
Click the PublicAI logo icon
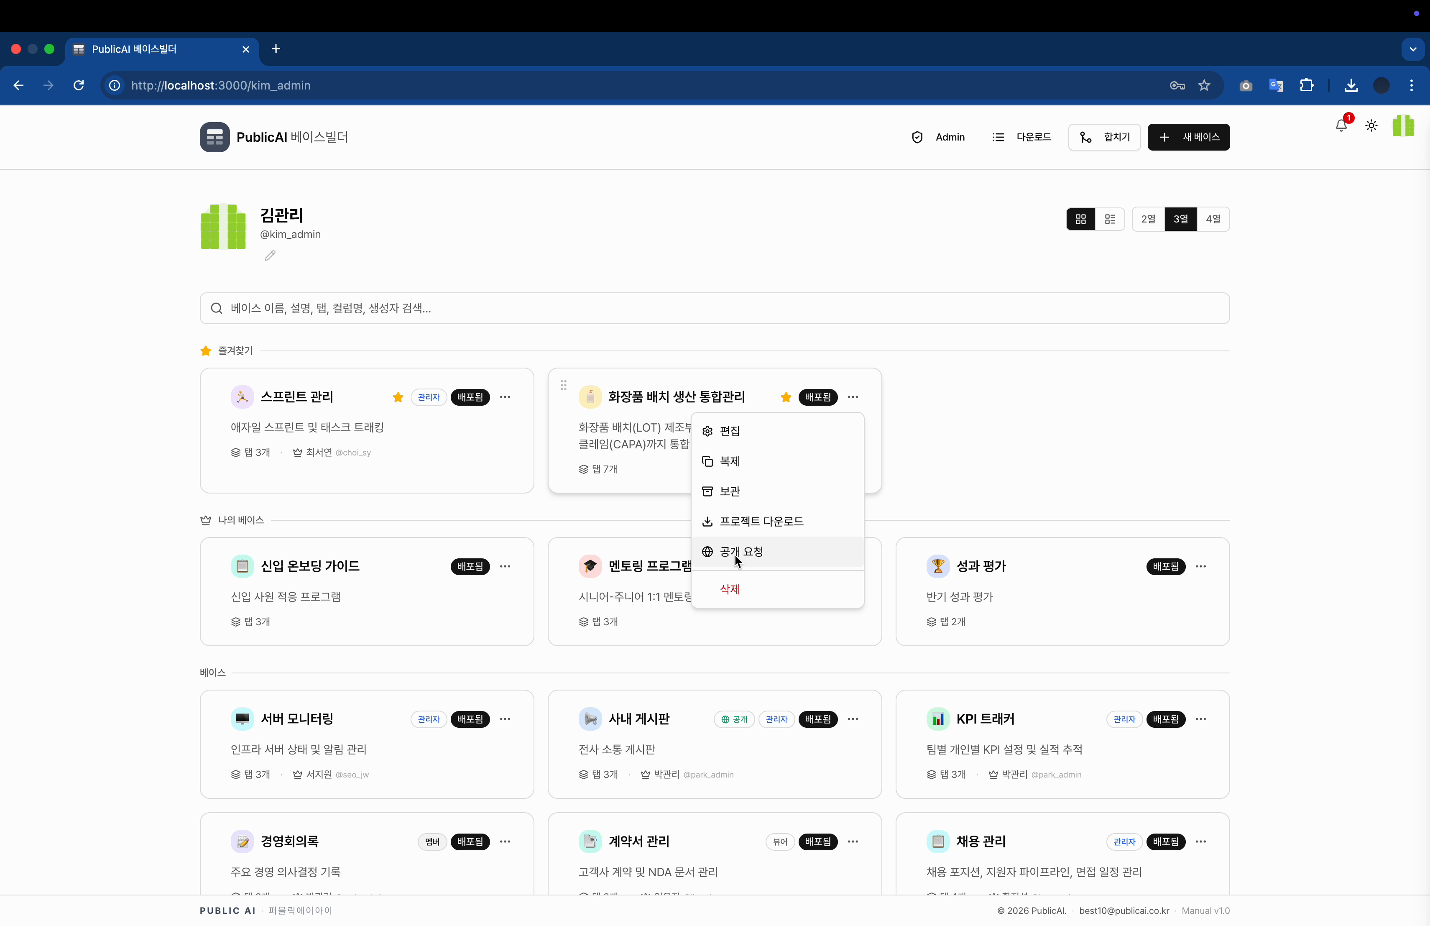point(214,136)
